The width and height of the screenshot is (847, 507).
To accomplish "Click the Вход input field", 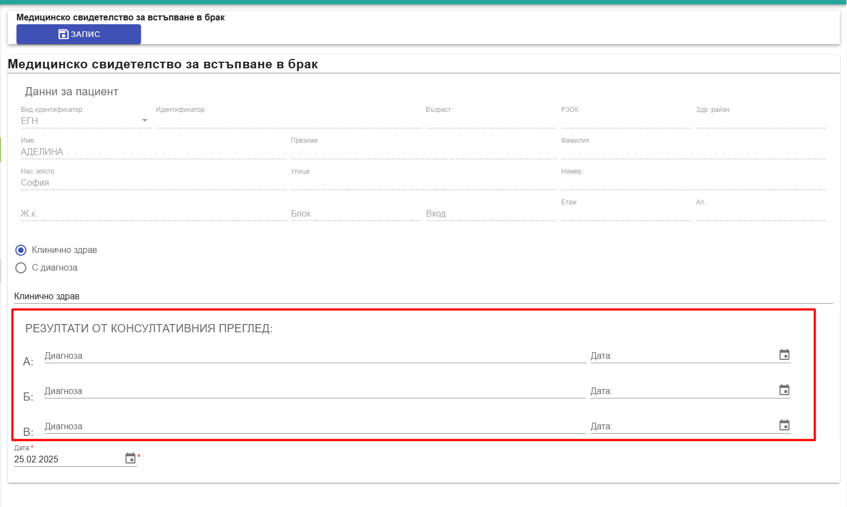I will click(491, 213).
